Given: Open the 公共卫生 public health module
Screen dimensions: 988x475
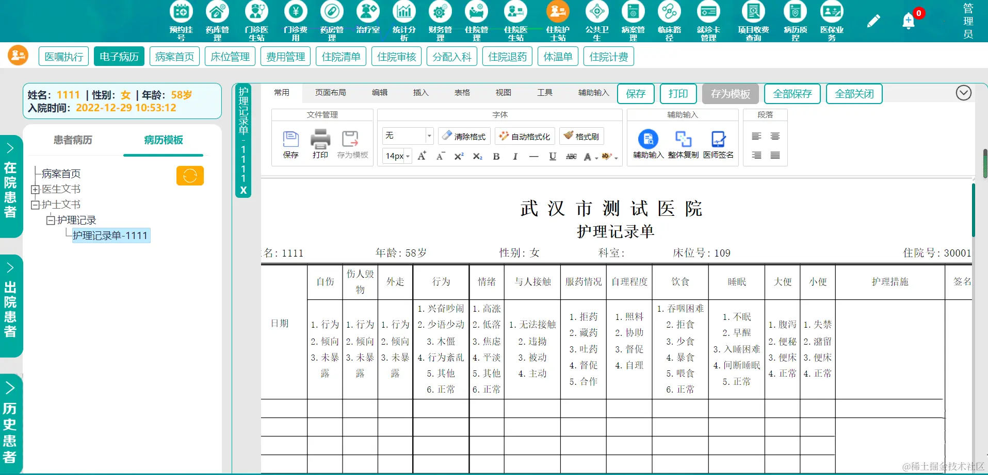Looking at the screenshot, I should pyautogui.click(x=597, y=21).
